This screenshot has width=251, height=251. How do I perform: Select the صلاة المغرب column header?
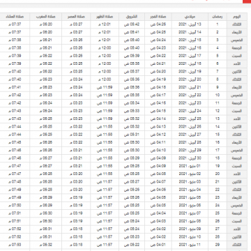[46, 17]
